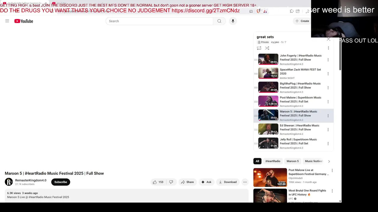Click the Maroon 5 video title heading
This screenshot has height=212, width=378.
coord(54,173)
